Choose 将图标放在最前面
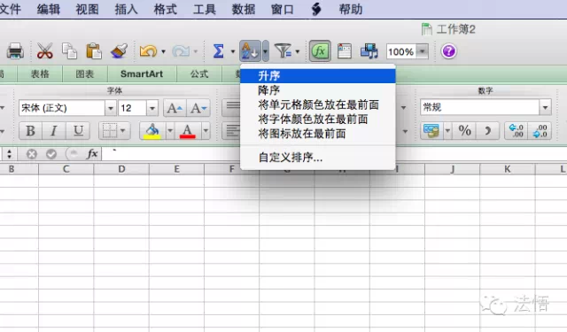Image resolution: width=567 pixels, height=332 pixels. (x=318, y=134)
